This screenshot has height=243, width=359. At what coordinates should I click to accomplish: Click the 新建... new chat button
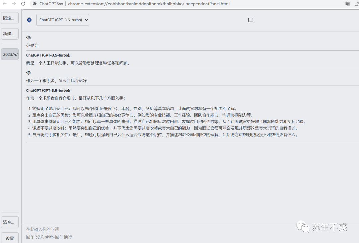pyautogui.click(x=10, y=34)
